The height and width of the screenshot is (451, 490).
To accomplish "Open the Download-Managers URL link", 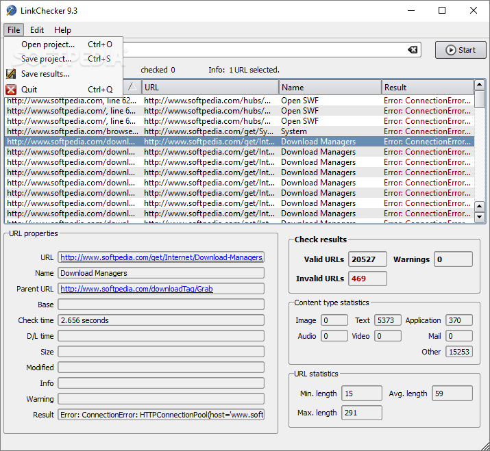I will pyautogui.click(x=162, y=257).
